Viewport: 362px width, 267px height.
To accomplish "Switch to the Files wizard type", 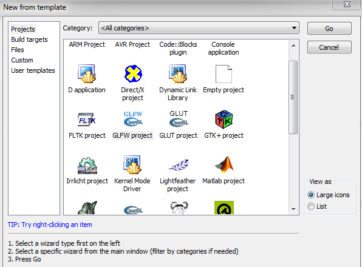I will (18, 50).
